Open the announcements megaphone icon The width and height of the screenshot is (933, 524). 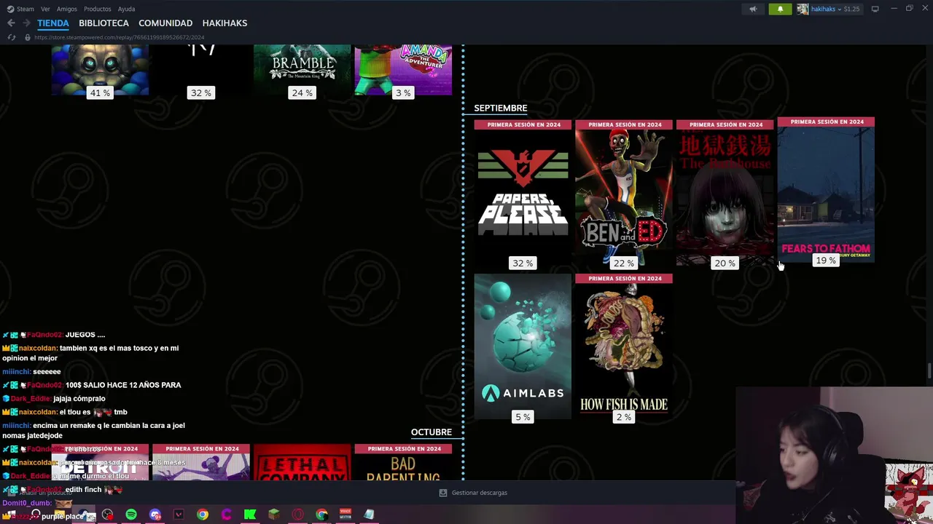pyautogui.click(x=753, y=9)
